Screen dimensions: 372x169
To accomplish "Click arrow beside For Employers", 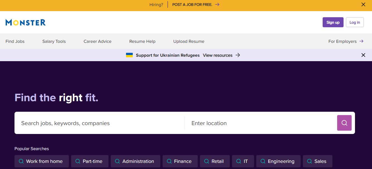I will 361,41.
